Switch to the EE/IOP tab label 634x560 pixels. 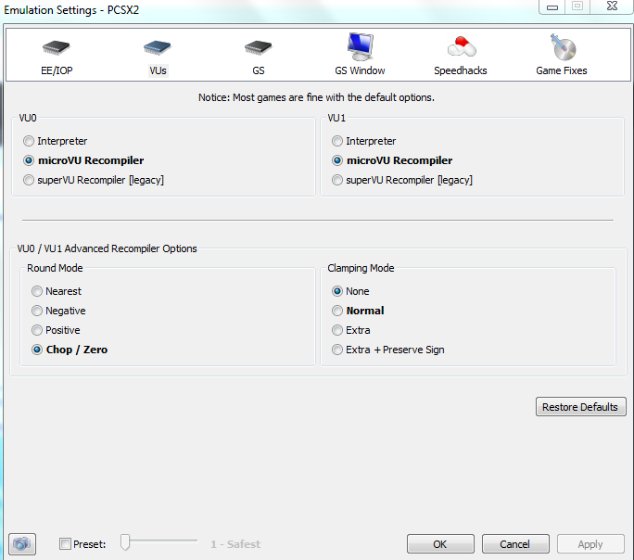click(57, 70)
